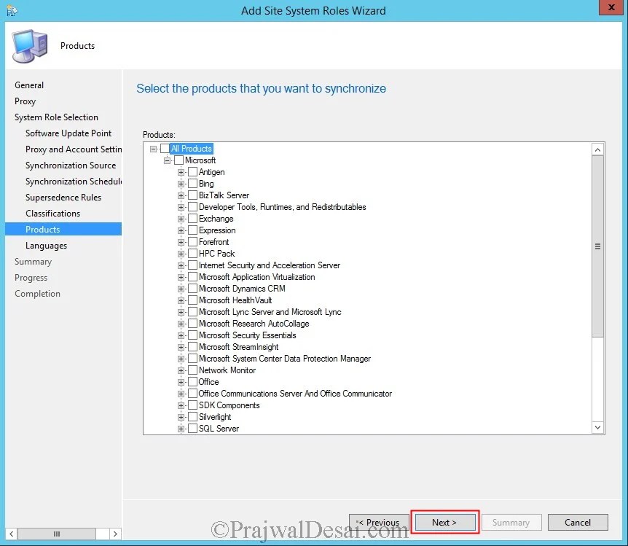Image resolution: width=628 pixels, height=546 pixels.
Task: Expand the SDK Components entry
Action: pos(180,405)
